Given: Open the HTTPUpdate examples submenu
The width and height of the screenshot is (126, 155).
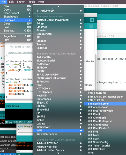Looking at the screenshot, I should tap(58, 92).
